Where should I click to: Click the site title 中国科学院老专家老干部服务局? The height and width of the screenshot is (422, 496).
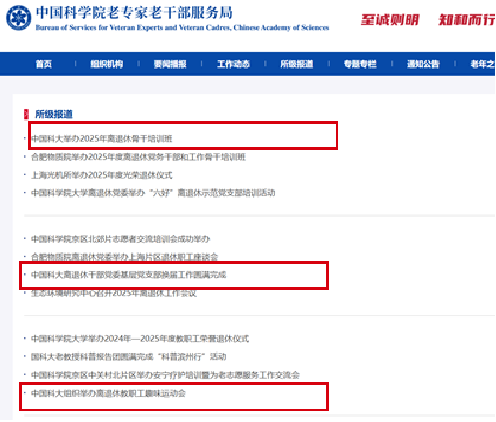point(135,12)
